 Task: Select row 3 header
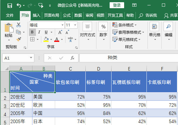coord(5,105)
